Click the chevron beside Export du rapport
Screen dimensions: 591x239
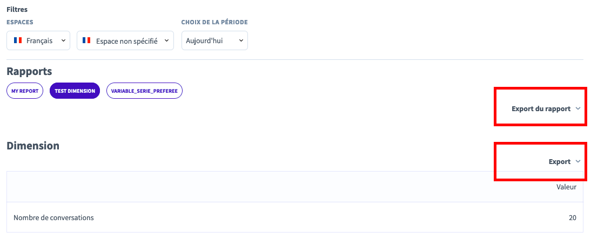pos(578,109)
